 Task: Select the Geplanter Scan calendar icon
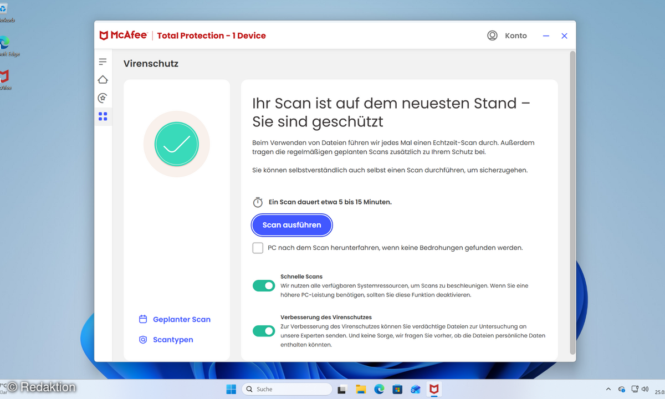pos(143,319)
